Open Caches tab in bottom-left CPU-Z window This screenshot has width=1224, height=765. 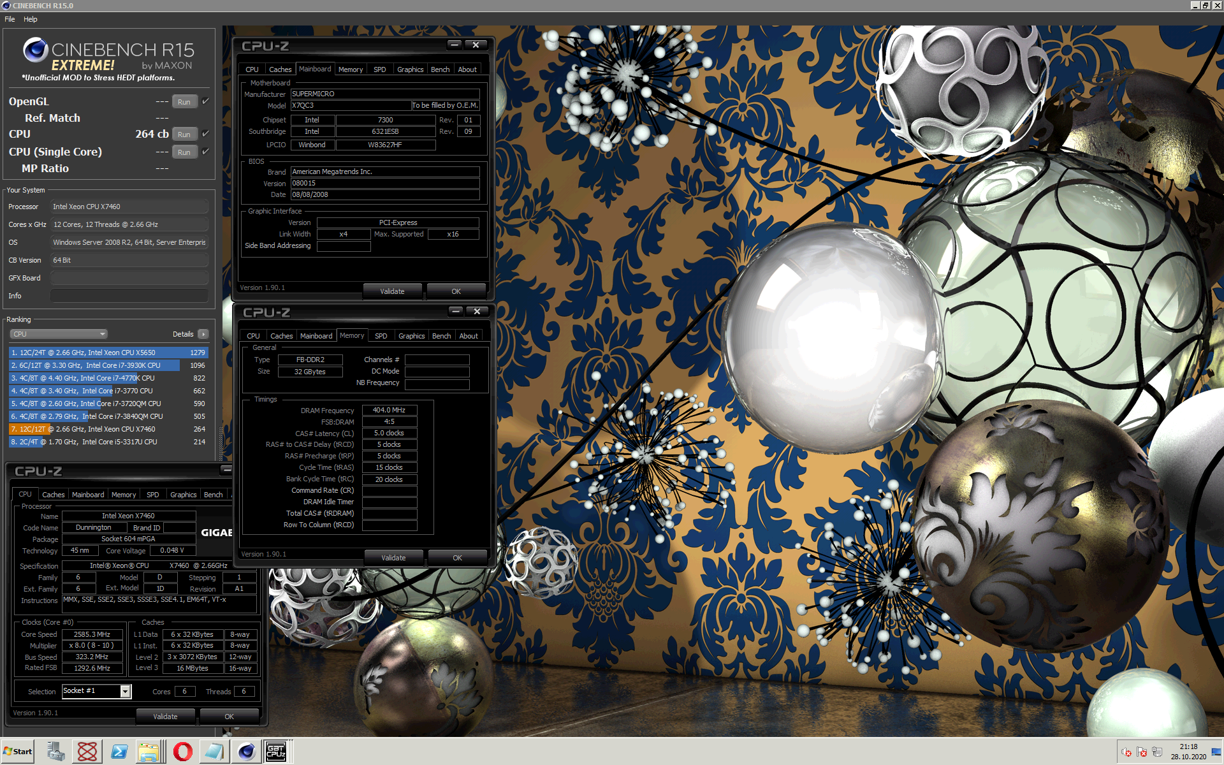click(x=53, y=495)
